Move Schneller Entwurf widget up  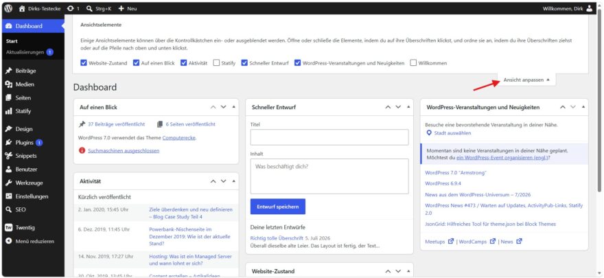(388, 107)
